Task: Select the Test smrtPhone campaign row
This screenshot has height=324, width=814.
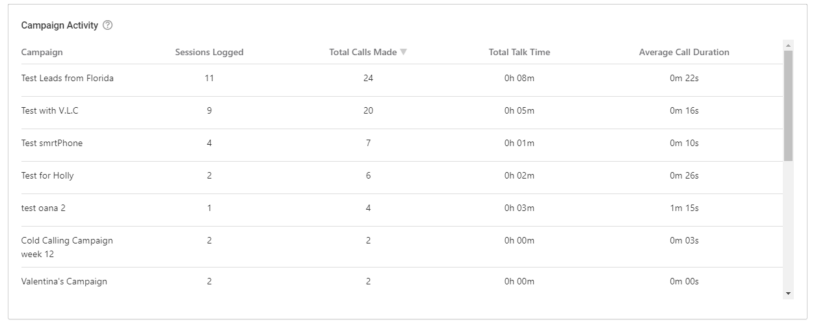Action: tap(52, 143)
